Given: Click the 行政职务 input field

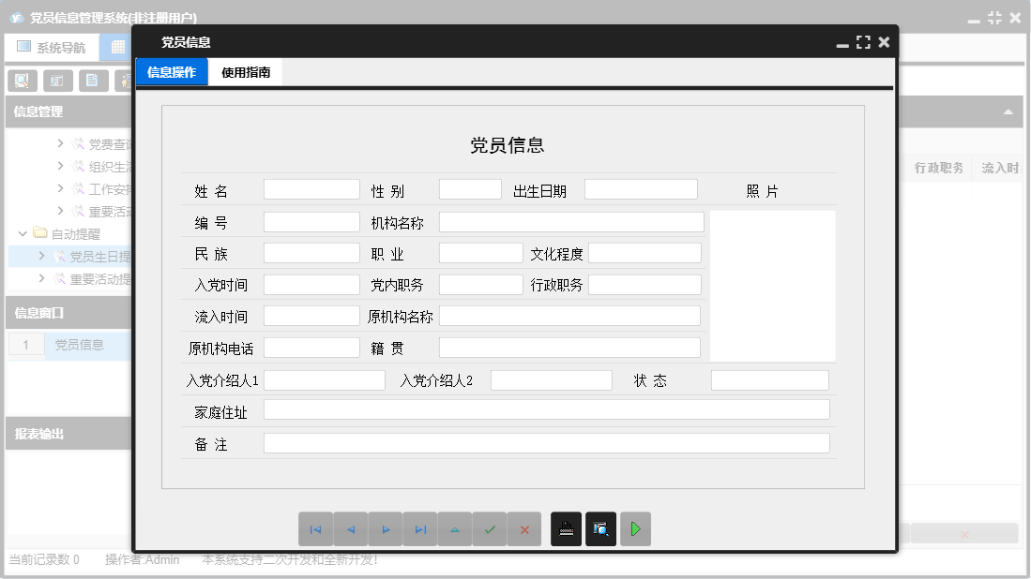Looking at the screenshot, I should [x=645, y=284].
